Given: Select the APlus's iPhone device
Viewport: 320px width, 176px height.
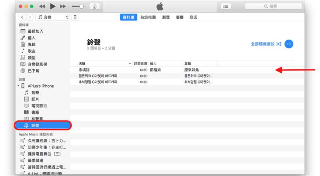Looking at the screenshot, I should tap(41, 86).
